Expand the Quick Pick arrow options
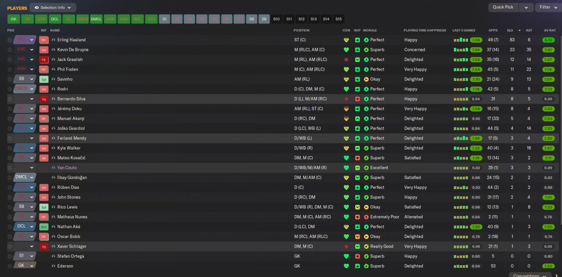This screenshot has width=562, height=277. point(526,7)
